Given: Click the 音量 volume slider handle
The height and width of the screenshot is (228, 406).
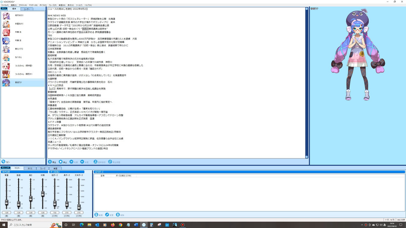Looking at the screenshot, I should pos(6,203).
